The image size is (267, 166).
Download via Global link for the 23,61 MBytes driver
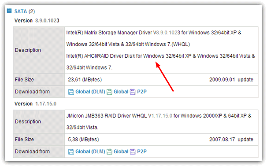(x=121, y=92)
